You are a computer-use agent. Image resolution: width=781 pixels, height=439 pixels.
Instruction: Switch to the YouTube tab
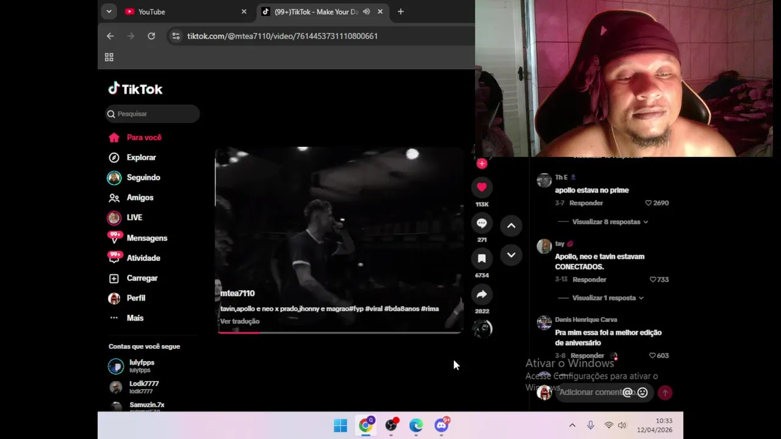click(185, 12)
